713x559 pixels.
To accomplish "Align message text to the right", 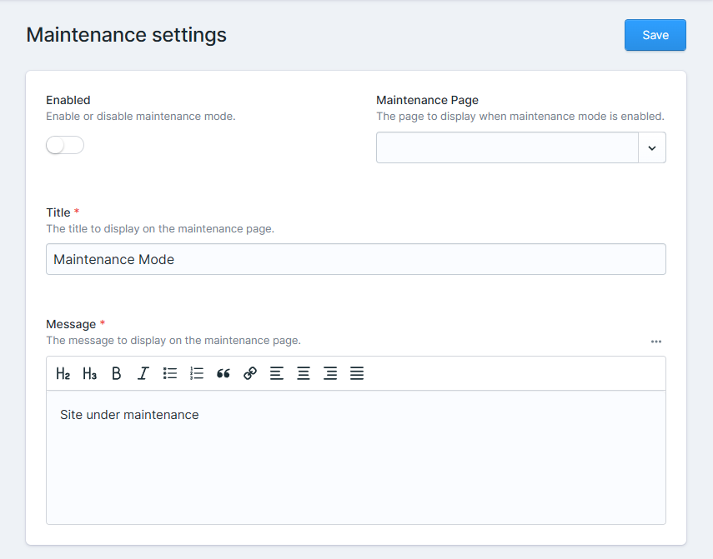I will tap(330, 374).
